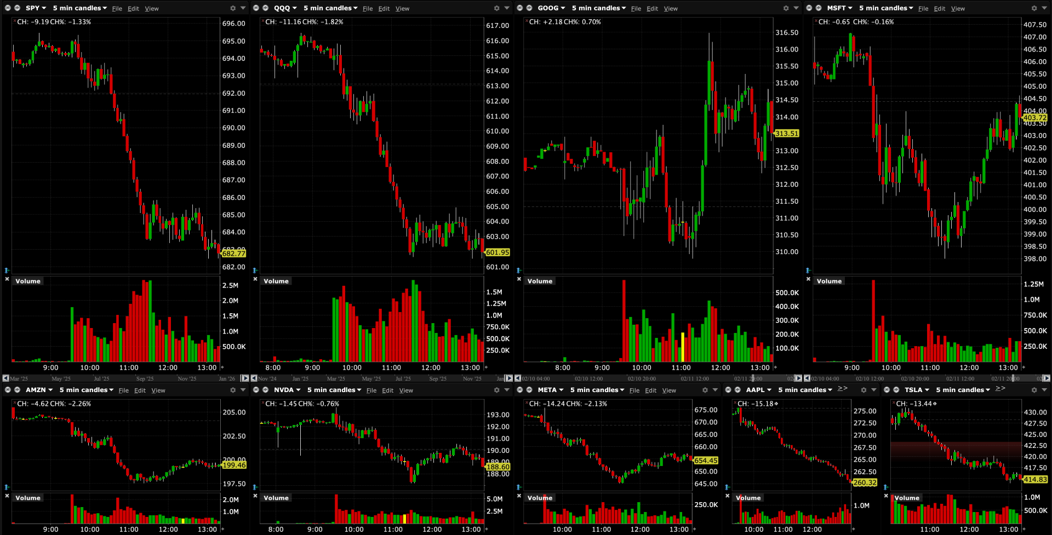Click the SPY time range slider bar
Viewport: 1052px width, 535px height.
tap(125, 378)
